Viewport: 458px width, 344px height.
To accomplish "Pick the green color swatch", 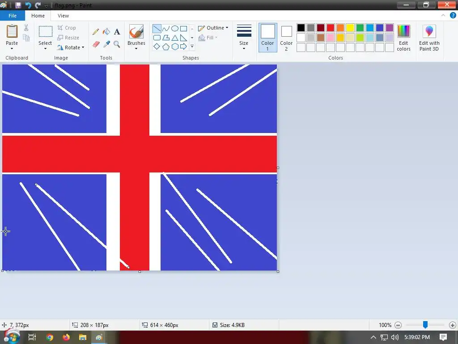I will click(x=360, y=28).
